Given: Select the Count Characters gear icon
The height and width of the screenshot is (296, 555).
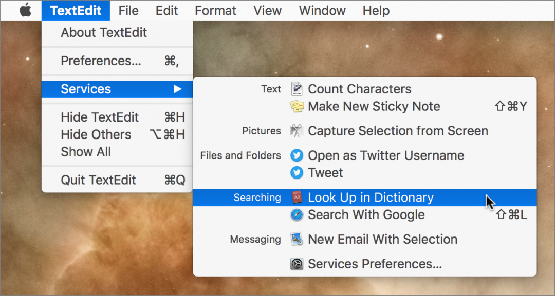Looking at the screenshot, I should coord(296,89).
